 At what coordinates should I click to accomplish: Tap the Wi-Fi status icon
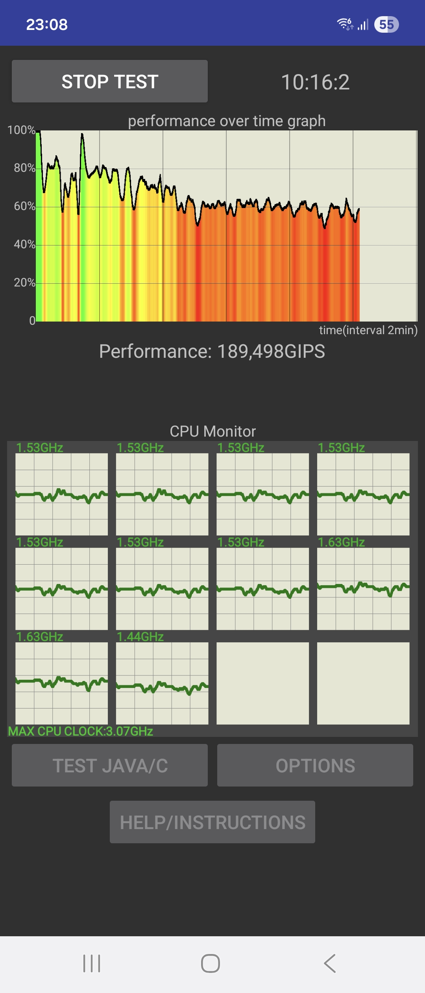pyautogui.click(x=345, y=24)
